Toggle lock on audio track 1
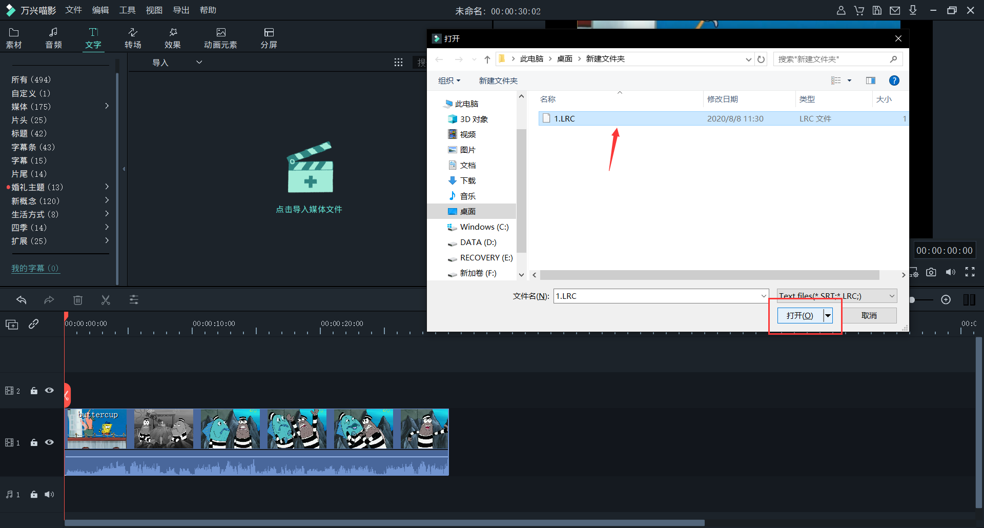The height and width of the screenshot is (528, 984). [x=34, y=495]
